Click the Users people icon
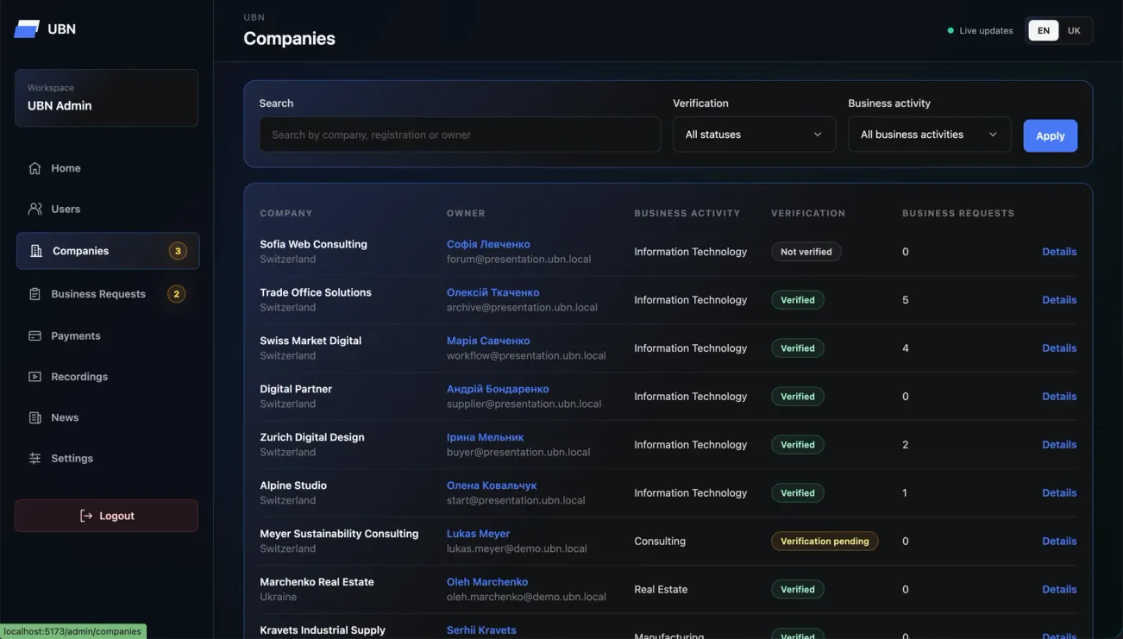Screen dimensions: 1123x639 35,209
